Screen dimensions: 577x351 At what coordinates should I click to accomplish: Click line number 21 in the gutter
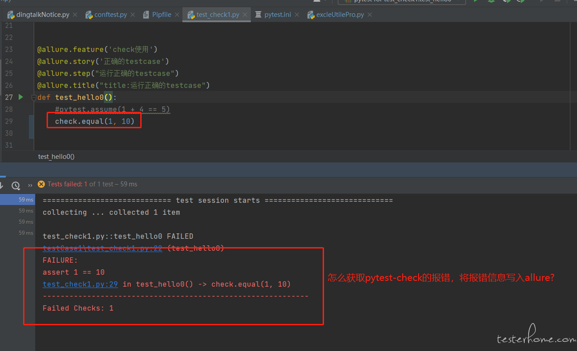(9, 25)
